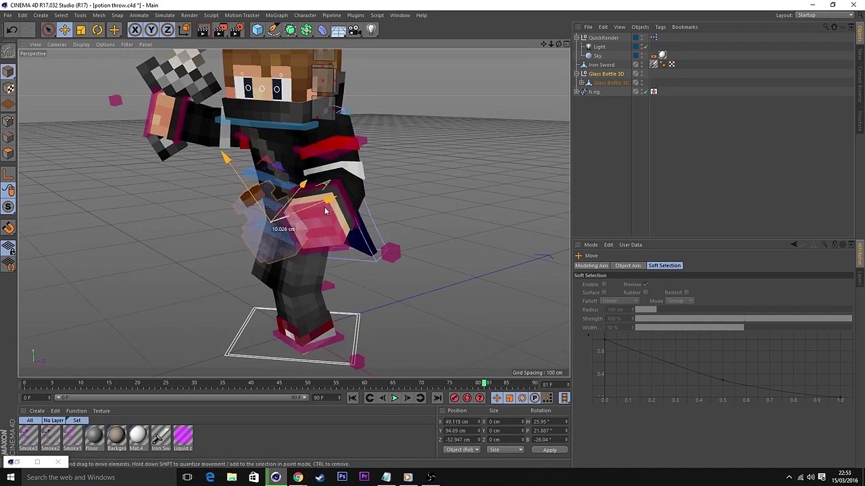Screen dimensions: 865x486
Task: Toggle Sky layer color visibility square
Action: (636, 55)
